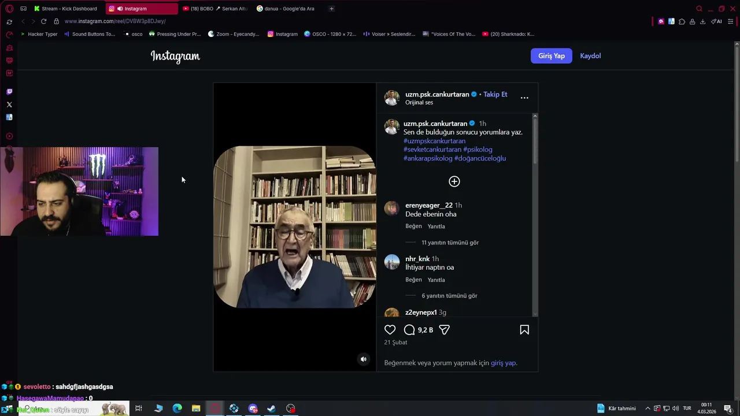Open Hacker Typer bookmark
The image size is (740, 416).
click(x=39, y=34)
